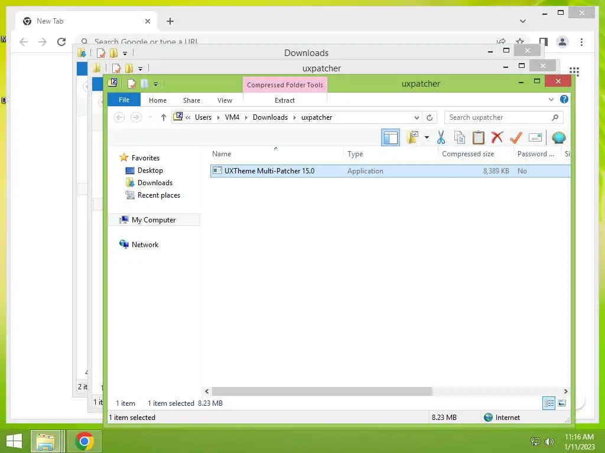Sort by the Password column header
Viewport: 605px width, 453px height.
(537, 154)
